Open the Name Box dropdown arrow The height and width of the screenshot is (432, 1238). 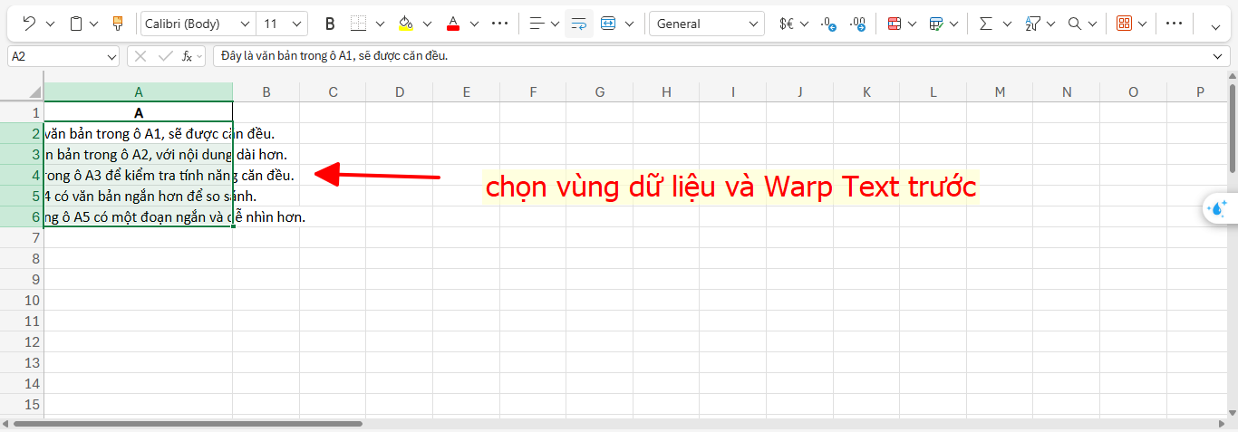(111, 56)
